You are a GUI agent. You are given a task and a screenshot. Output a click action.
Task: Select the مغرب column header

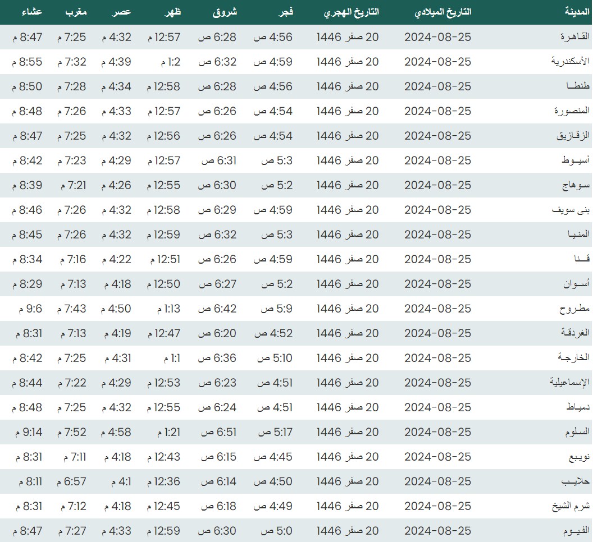76,12
